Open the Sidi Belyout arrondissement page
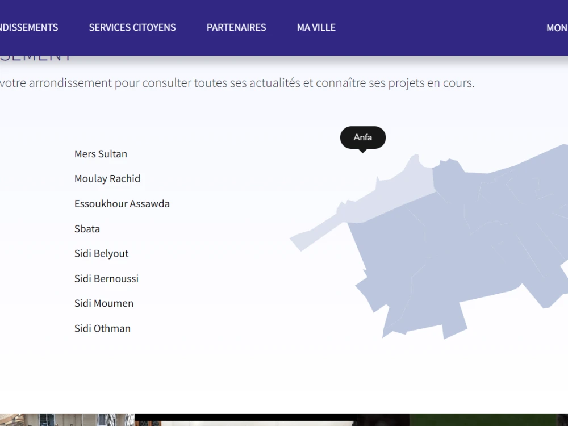This screenshot has width=568, height=426. pyautogui.click(x=102, y=253)
